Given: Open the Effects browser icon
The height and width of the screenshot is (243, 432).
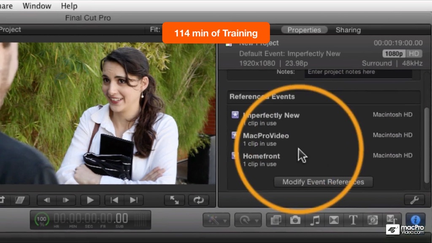Looking at the screenshot, I should click(276, 220).
